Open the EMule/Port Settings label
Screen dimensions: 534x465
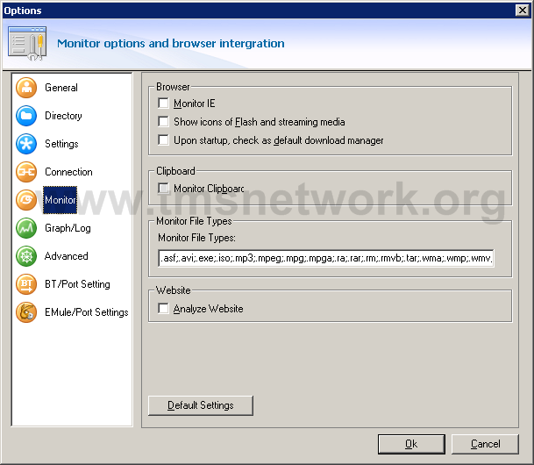(87, 312)
